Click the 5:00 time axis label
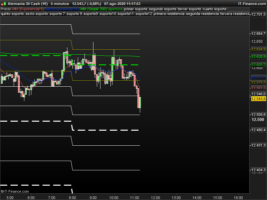This screenshot has width=267, height=200. click(10, 198)
